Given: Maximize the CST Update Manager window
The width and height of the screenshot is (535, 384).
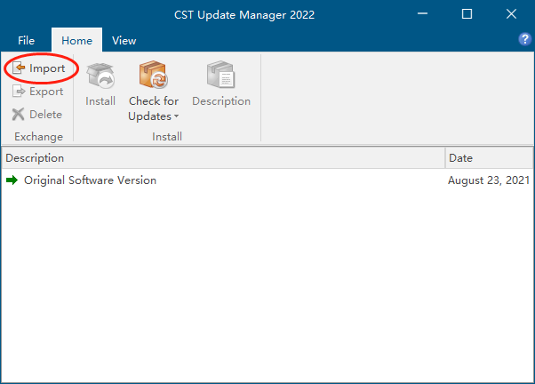Looking at the screenshot, I should (x=467, y=14).
